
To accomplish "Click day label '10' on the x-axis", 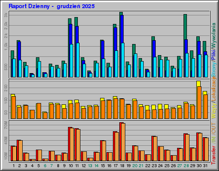I will [71, 166].
